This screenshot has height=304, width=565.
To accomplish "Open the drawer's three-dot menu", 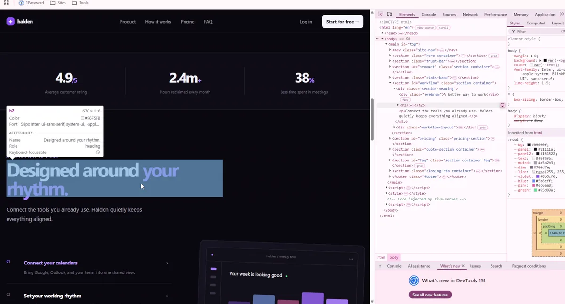I will (x=380, y=266).
